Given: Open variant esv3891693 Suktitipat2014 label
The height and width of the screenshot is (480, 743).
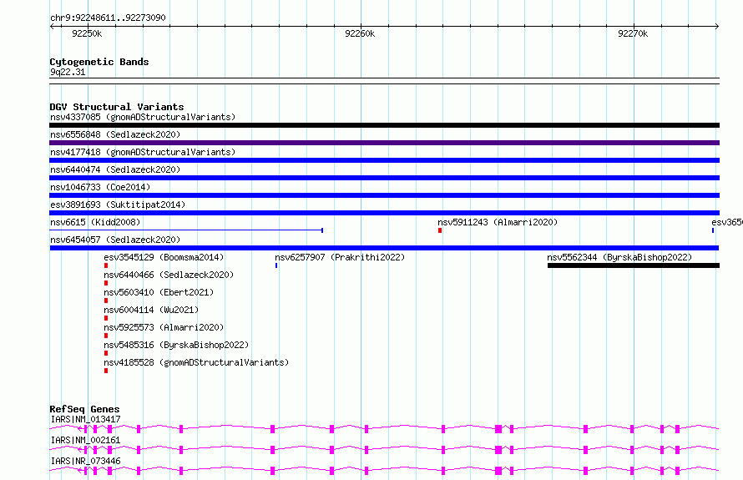Looking at the screenshot, I should (x=118, y=205).
